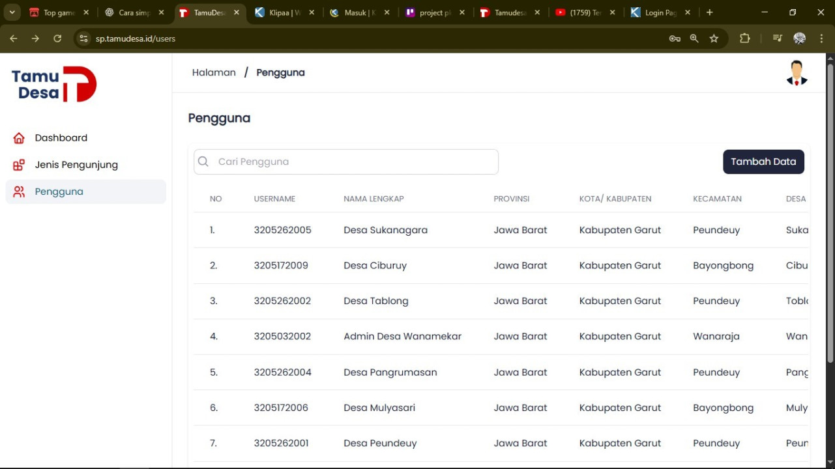Click the Tamu Desa logo
This screenshot has height=469, width=835.
[x=54, y=85]
